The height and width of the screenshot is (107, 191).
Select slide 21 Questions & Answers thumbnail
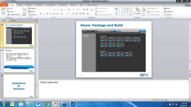(19, 86)
